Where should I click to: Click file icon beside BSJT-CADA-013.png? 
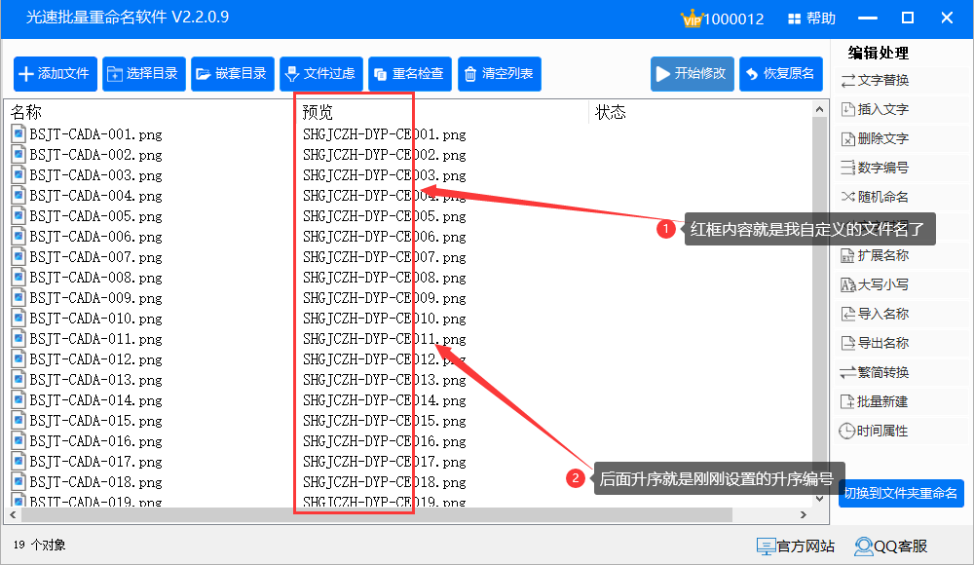point(19,379)
